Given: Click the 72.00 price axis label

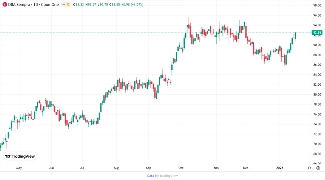Looking at the screenshot, I should [317, 134].
